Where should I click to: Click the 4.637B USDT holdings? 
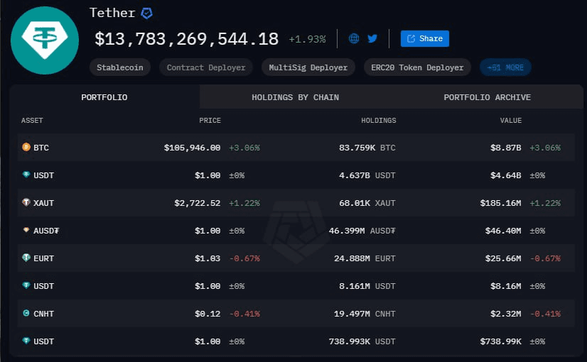pyautogui.click(x=367, y=175)
